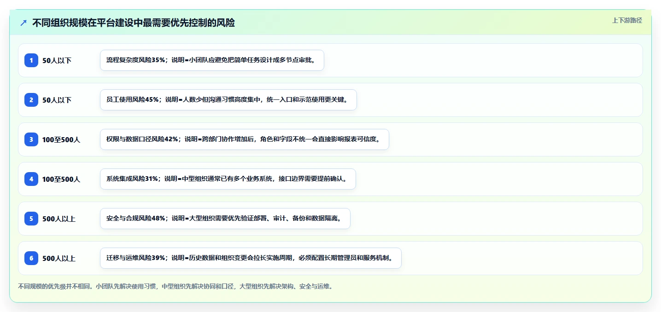Click the 上下游路径 label
The width and height of the screenshot is (661, 312).
(627, 20)
